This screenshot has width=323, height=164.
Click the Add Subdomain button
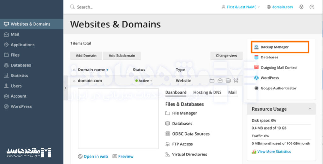click(x=122, y=56)
